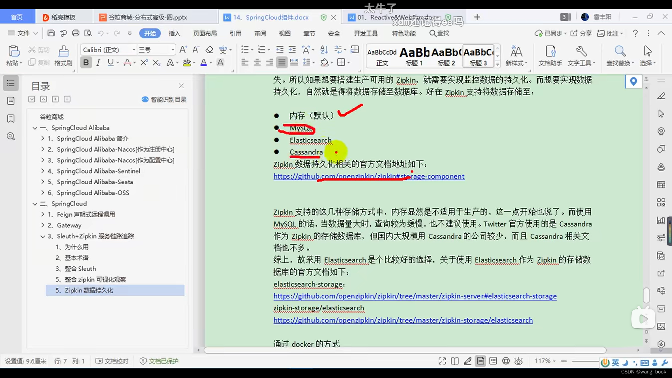Image resolution: width=672 pixels, height=378 pixels.
Task: Click the Paste clipboard icon
Action: point(14,51)
